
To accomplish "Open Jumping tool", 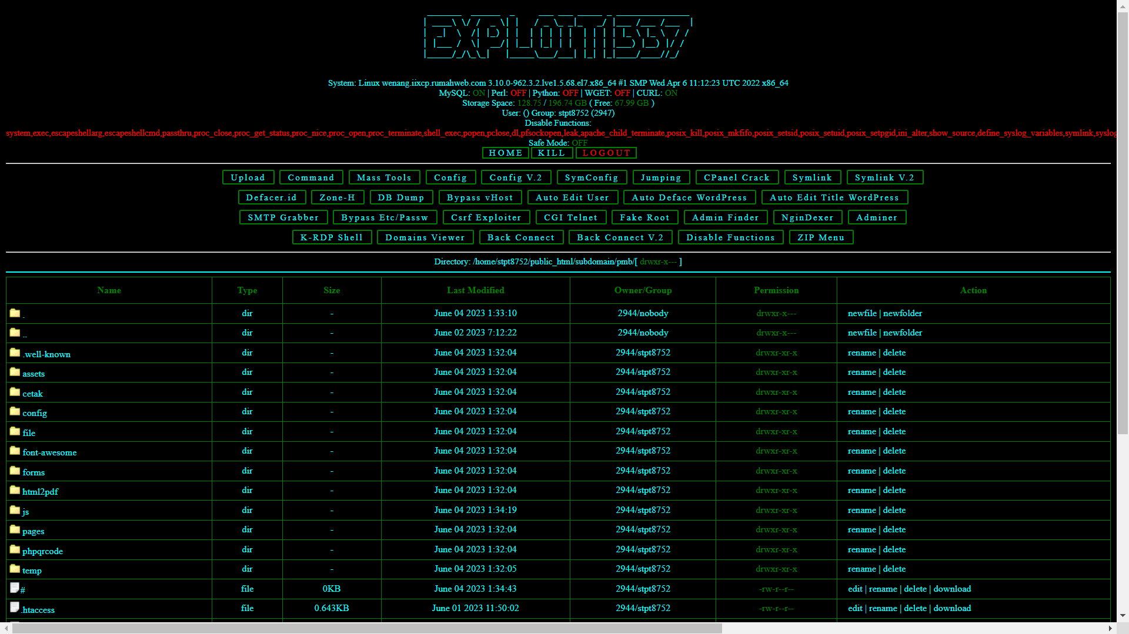I will tap(661, 177).
